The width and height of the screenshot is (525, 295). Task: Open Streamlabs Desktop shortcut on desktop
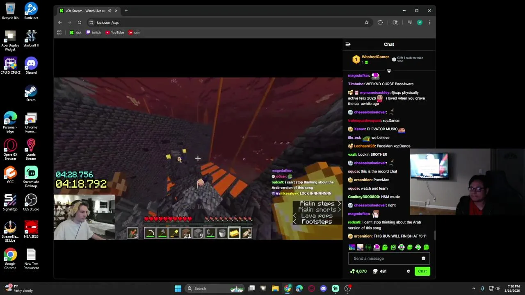pos(31,177)
